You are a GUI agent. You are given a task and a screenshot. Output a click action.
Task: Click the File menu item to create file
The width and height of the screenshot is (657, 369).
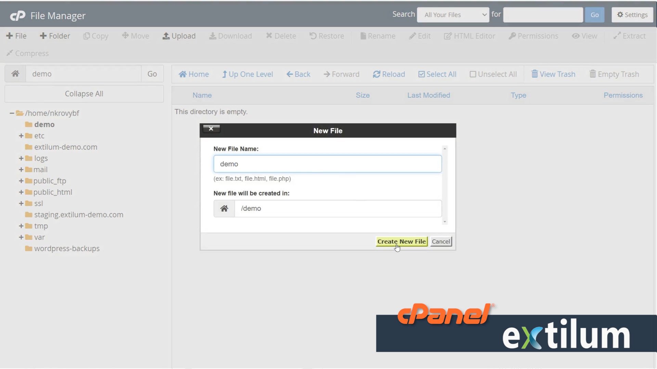(16, 36)
